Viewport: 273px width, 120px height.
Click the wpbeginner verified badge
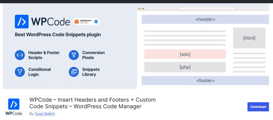86,22
